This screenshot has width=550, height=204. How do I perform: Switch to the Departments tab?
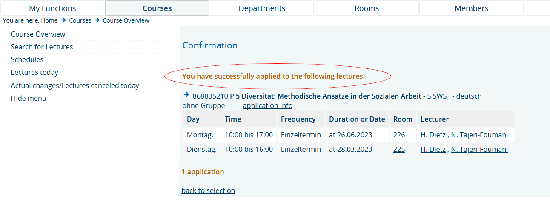click(262, 8)
